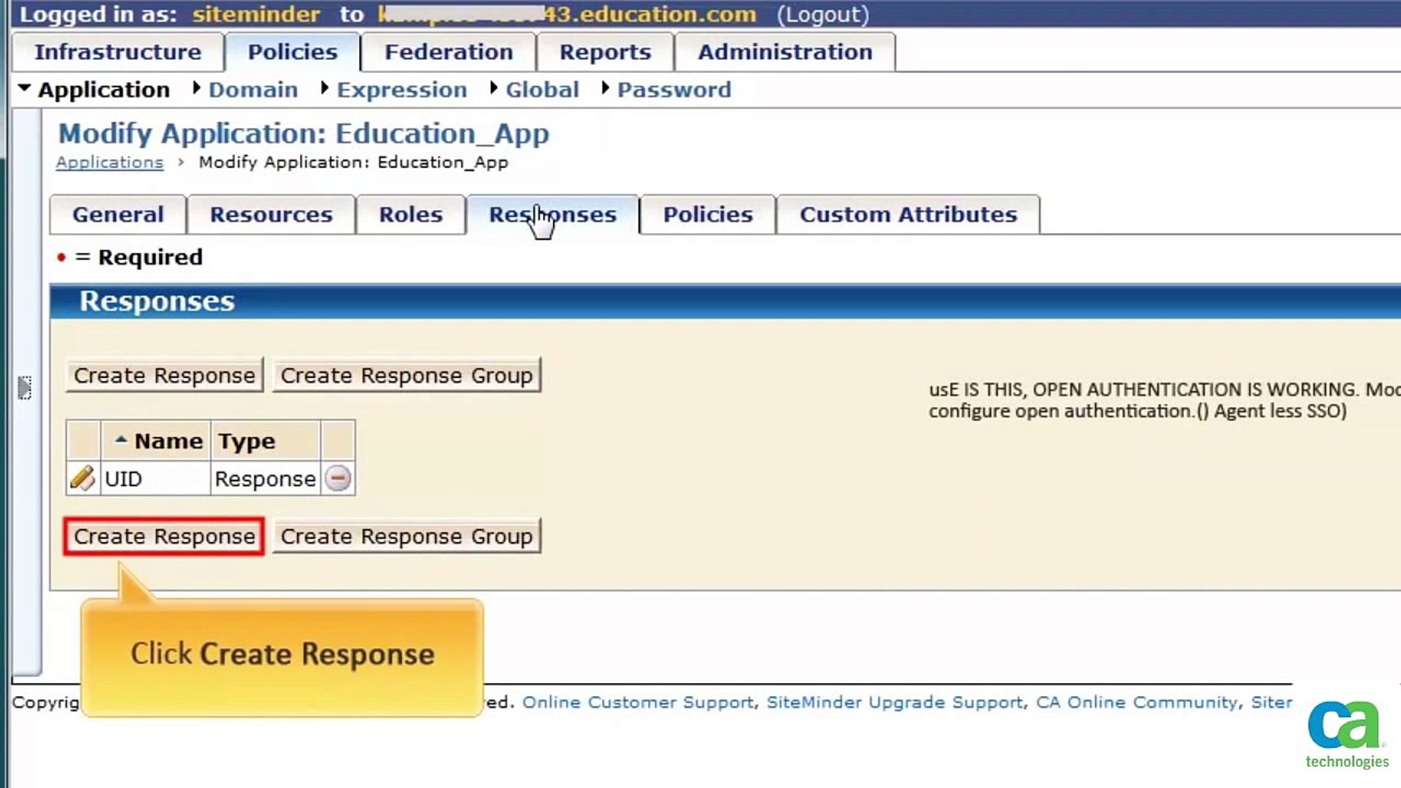Expand the Global submenu

pos(541,90)
